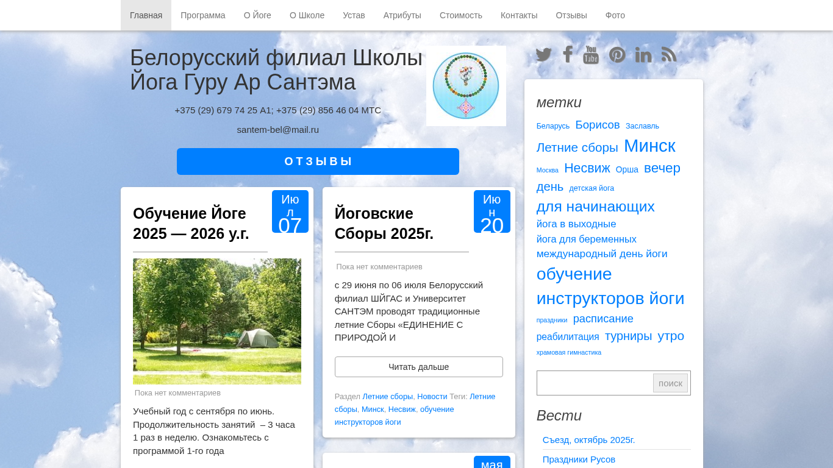Open the LinkedIn icon
This screenshot has height=468, width=833.
pyautogui.click(x=643, y=55)
